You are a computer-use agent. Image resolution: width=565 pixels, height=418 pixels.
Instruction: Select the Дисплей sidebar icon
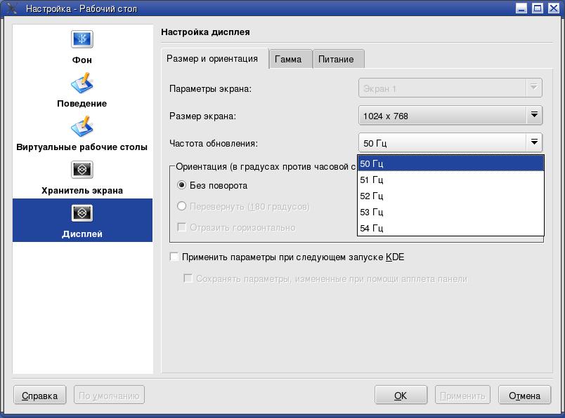point(82,214)
